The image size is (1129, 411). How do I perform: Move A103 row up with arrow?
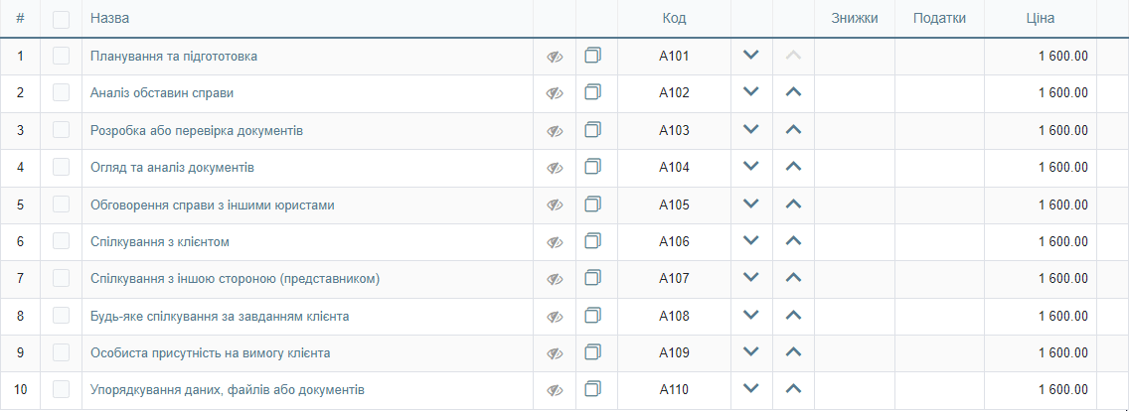coord(793,130)
